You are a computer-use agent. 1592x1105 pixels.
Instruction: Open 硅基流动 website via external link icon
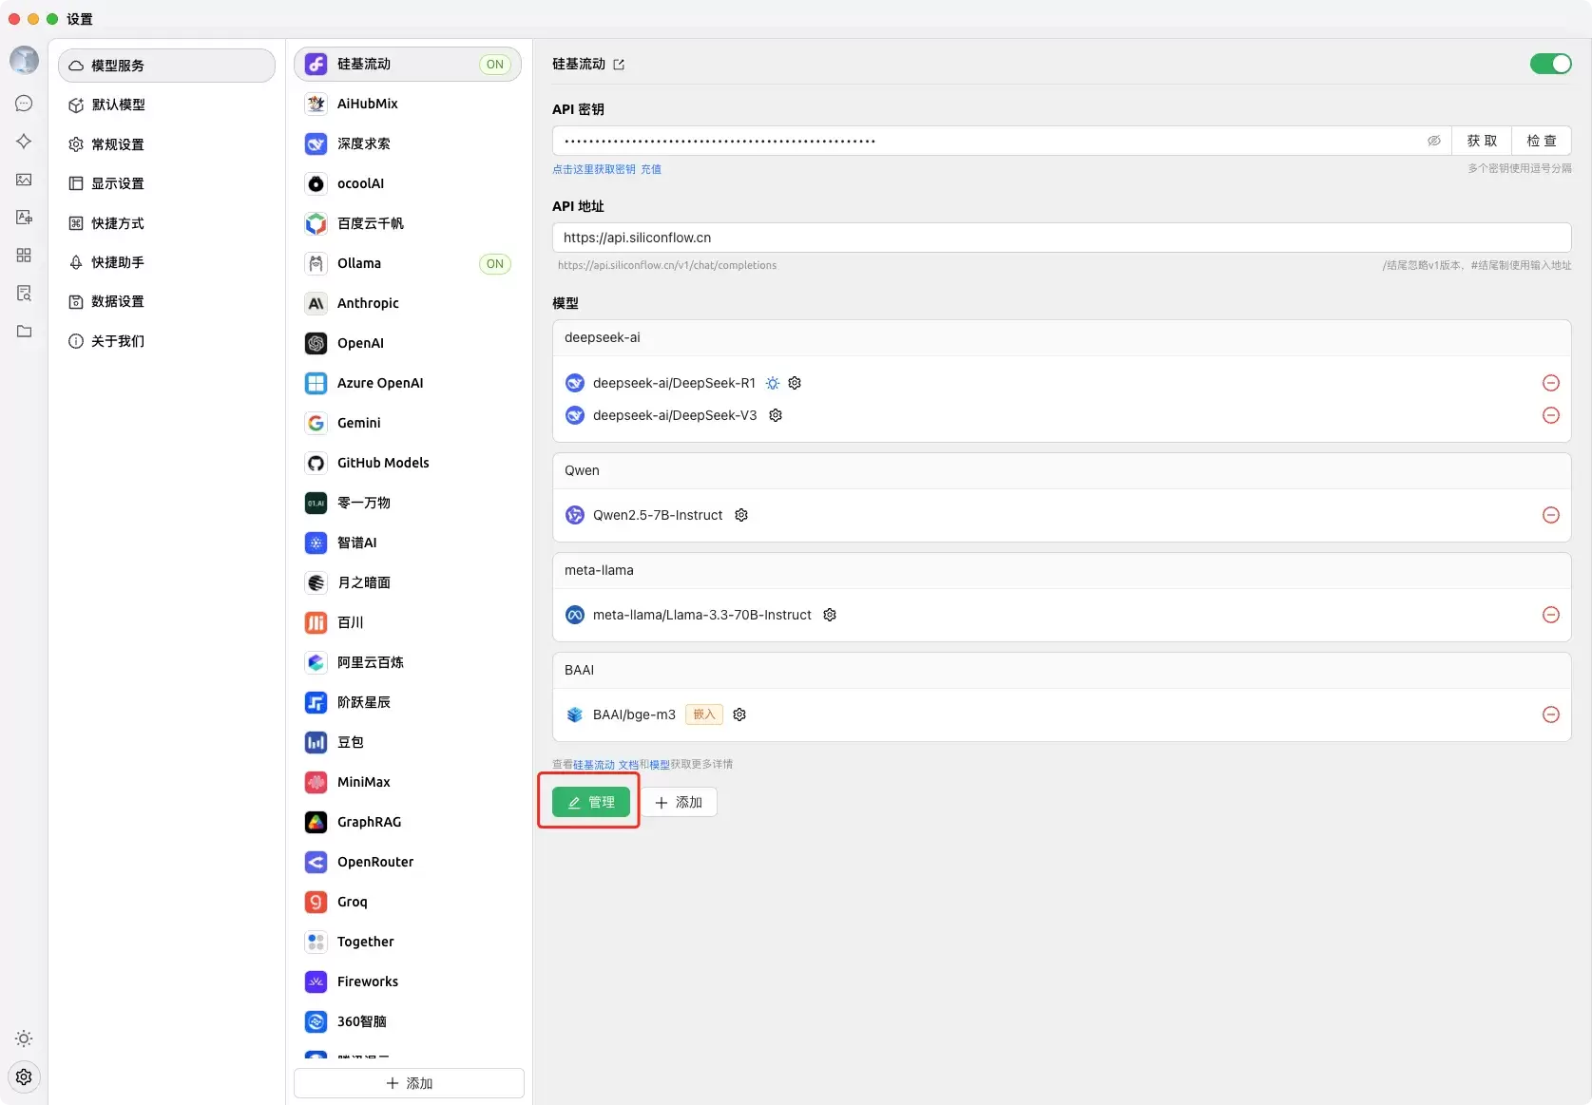pyautogui.click(x=619, y=65)
